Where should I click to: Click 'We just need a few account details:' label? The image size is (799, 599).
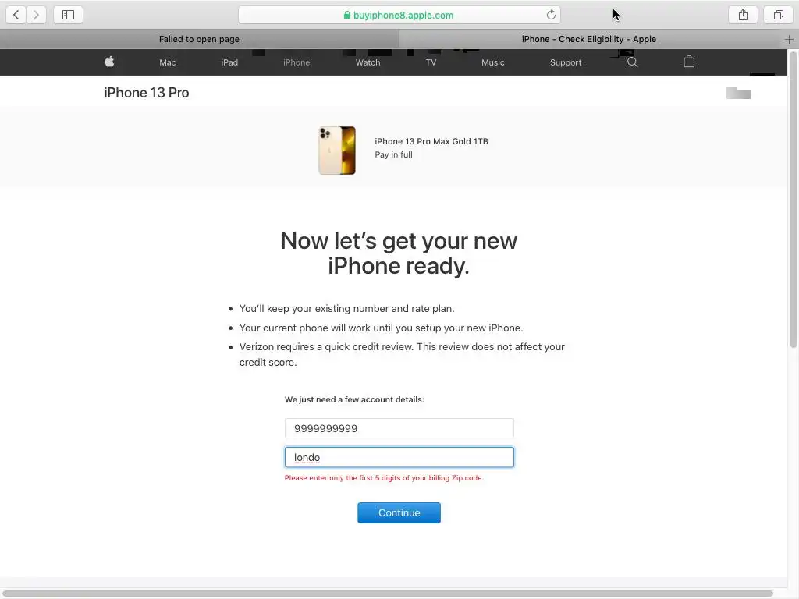(354, 399)
